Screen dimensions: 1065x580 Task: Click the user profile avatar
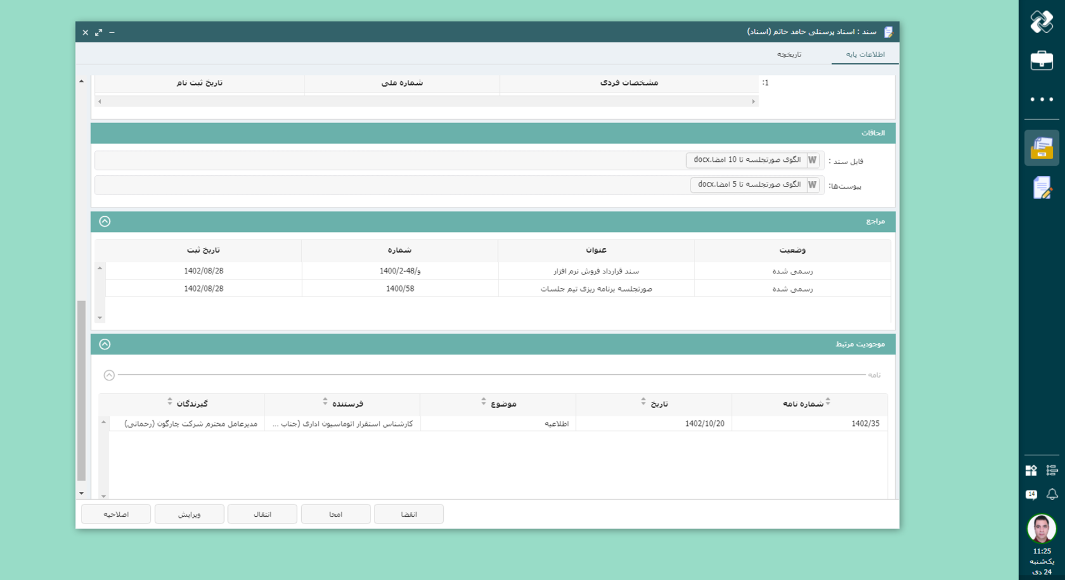click(x=1041, y=528)
